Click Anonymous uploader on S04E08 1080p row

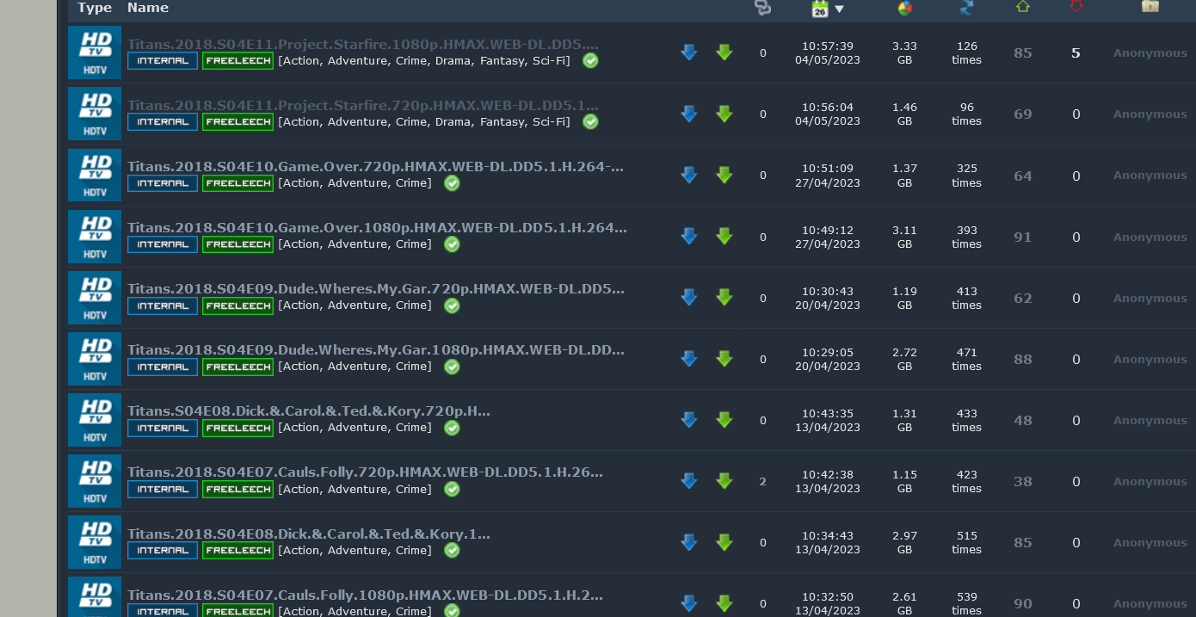tap(1150, 543)
